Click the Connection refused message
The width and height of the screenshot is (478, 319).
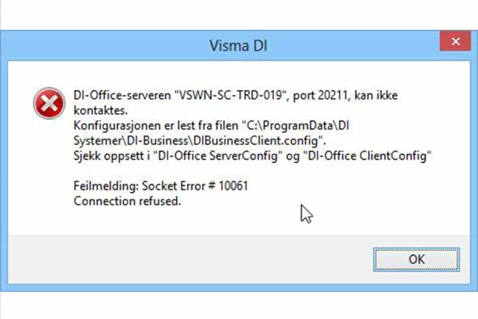click(127, 201)
